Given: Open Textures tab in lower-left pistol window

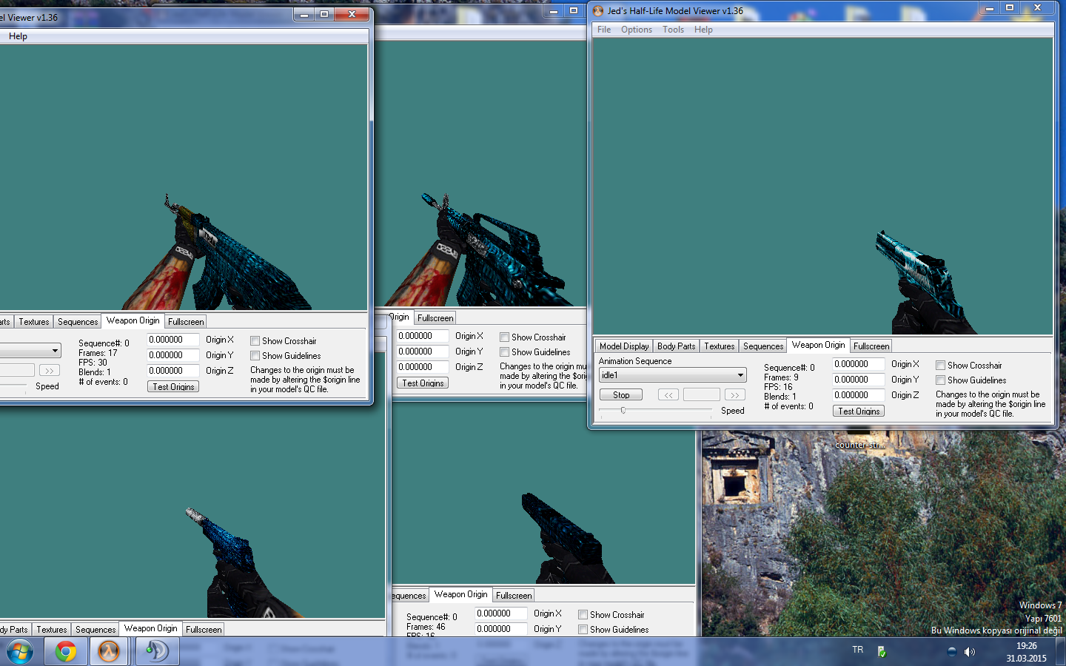Looking at the screenshot, I should pos(52,630).
